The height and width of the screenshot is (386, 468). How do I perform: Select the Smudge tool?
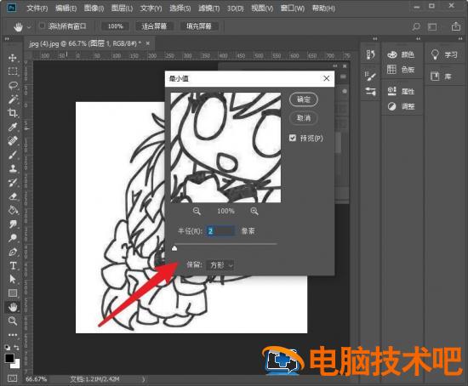pos(13,224)
